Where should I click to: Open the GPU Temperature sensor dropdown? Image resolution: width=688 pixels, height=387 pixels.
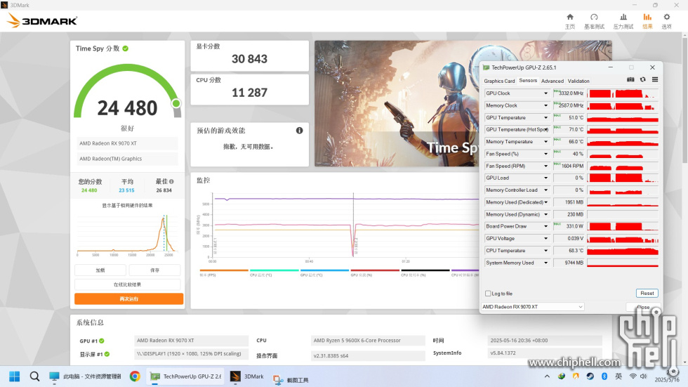tap(546, 117)
